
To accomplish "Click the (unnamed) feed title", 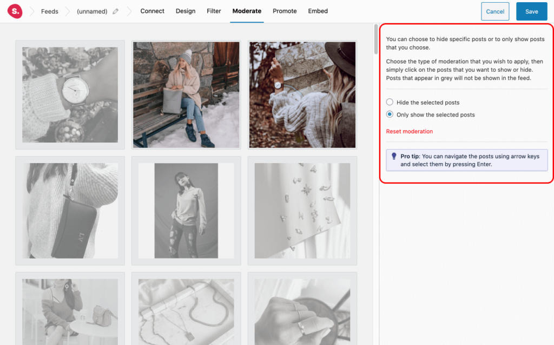I will coord(92,11).
